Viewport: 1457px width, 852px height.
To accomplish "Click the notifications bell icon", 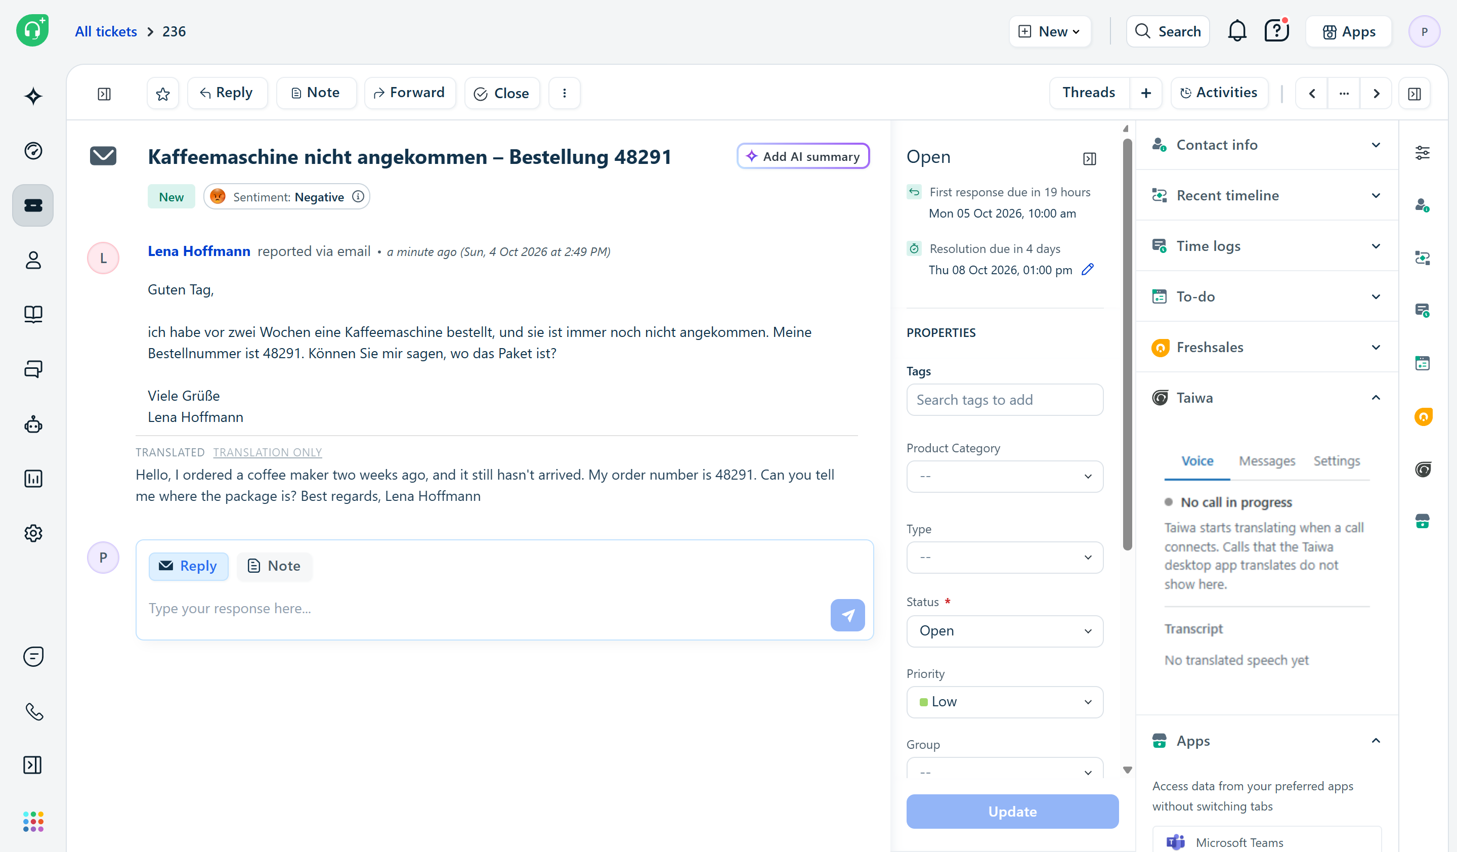I will point(1237,31).
